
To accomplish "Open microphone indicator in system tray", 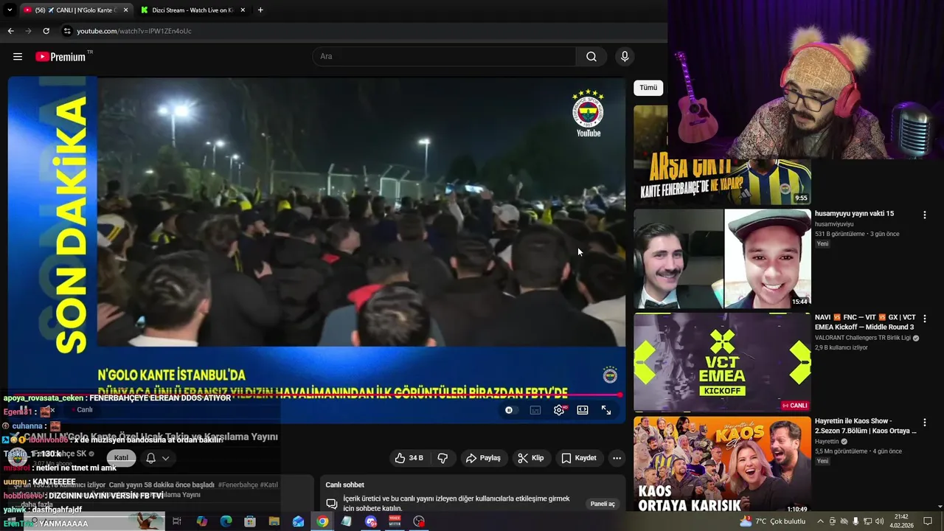I will (x=855, y=521).
